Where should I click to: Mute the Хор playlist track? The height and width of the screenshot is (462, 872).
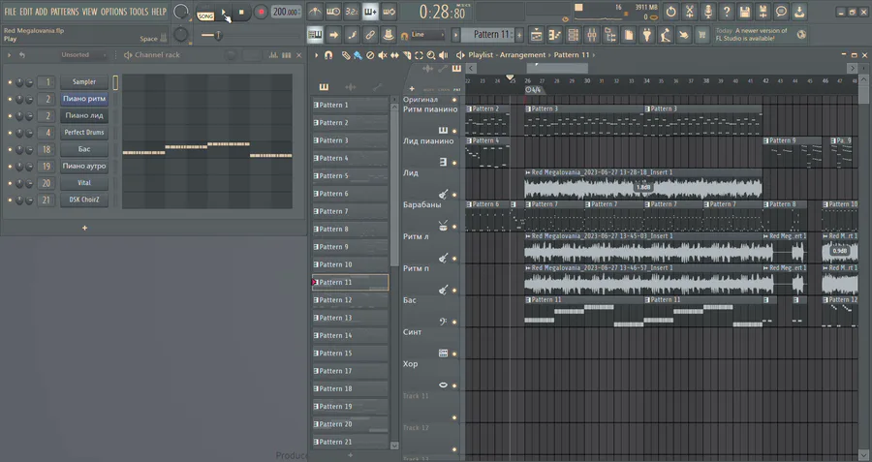(454, 385)
